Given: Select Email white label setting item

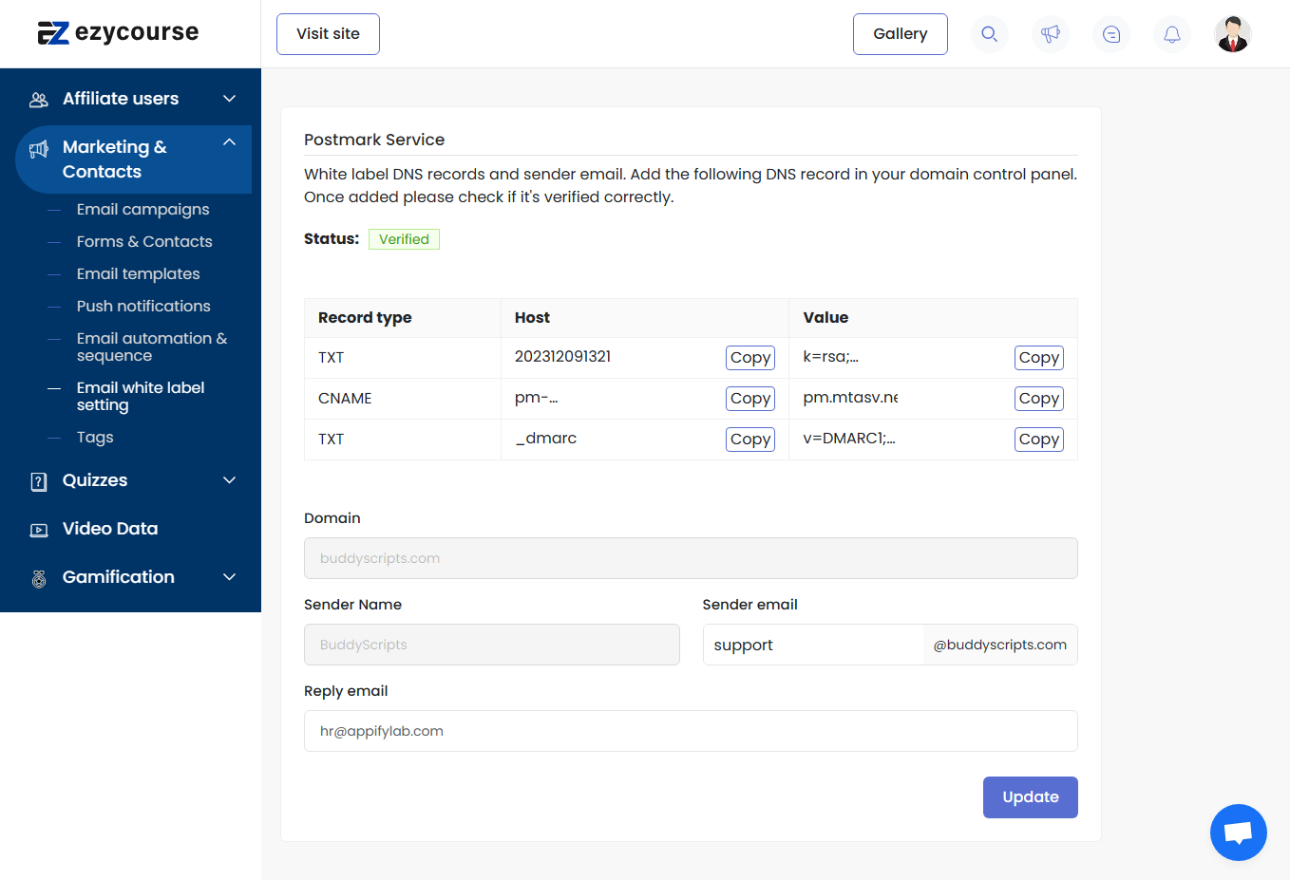Looking at the screenshot, I should (141, 396).
